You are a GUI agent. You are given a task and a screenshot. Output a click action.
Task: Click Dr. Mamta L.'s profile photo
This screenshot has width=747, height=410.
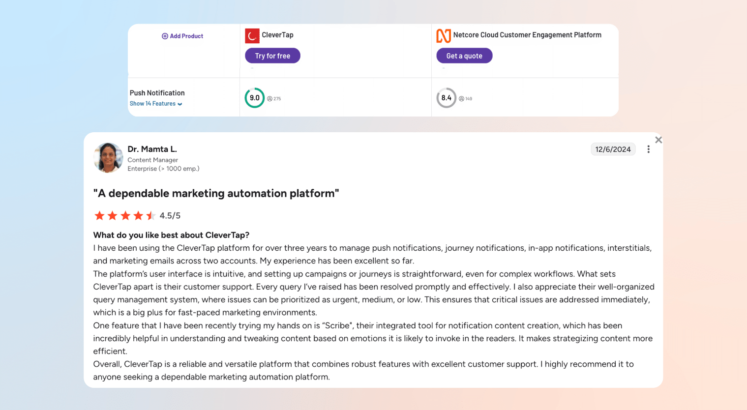click(108, 157)
